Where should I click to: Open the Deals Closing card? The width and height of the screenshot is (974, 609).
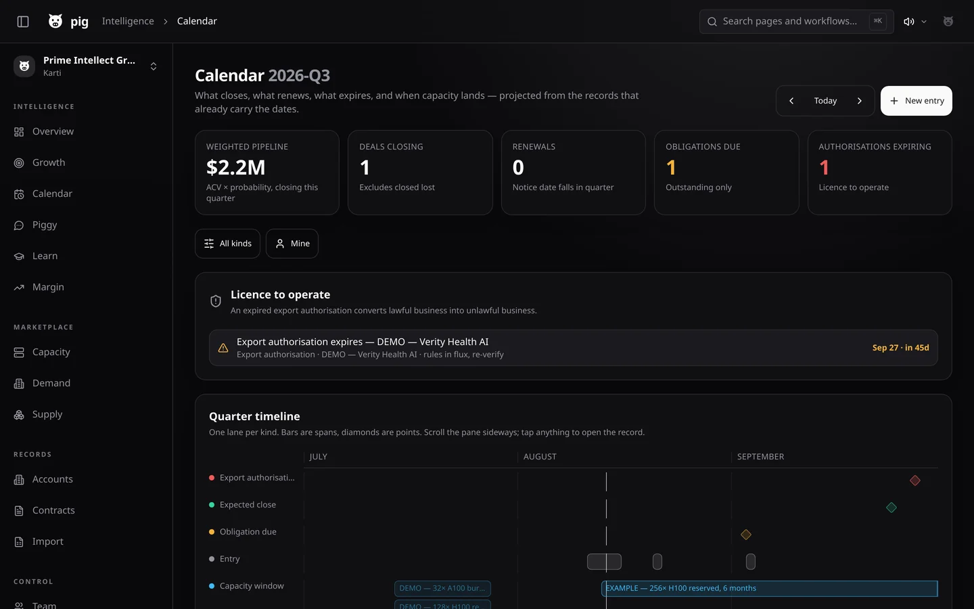(x=420, y=173)
